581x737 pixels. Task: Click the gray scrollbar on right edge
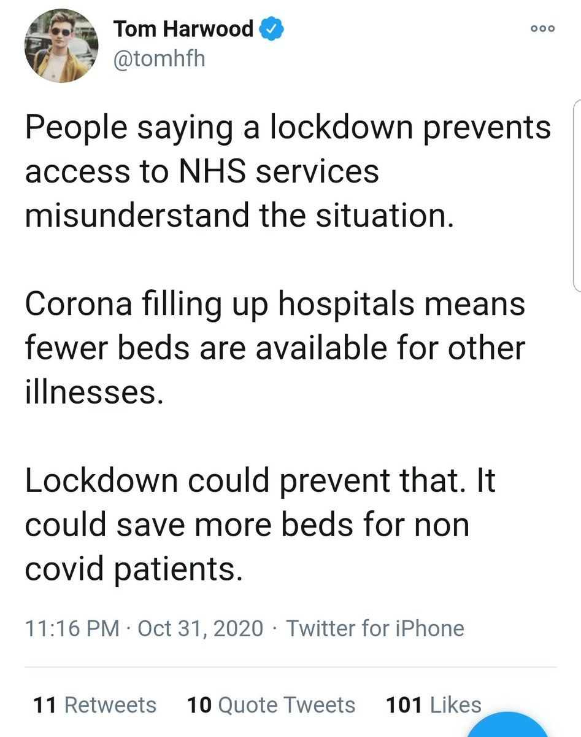click(x=577, y=193)
